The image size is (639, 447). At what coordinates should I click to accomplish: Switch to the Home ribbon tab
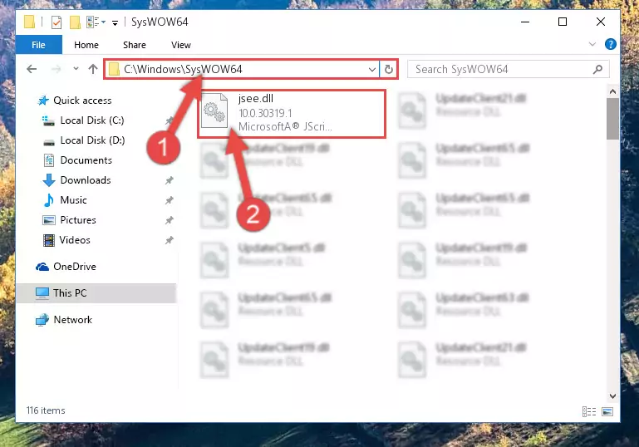click(x=86, y=45)
